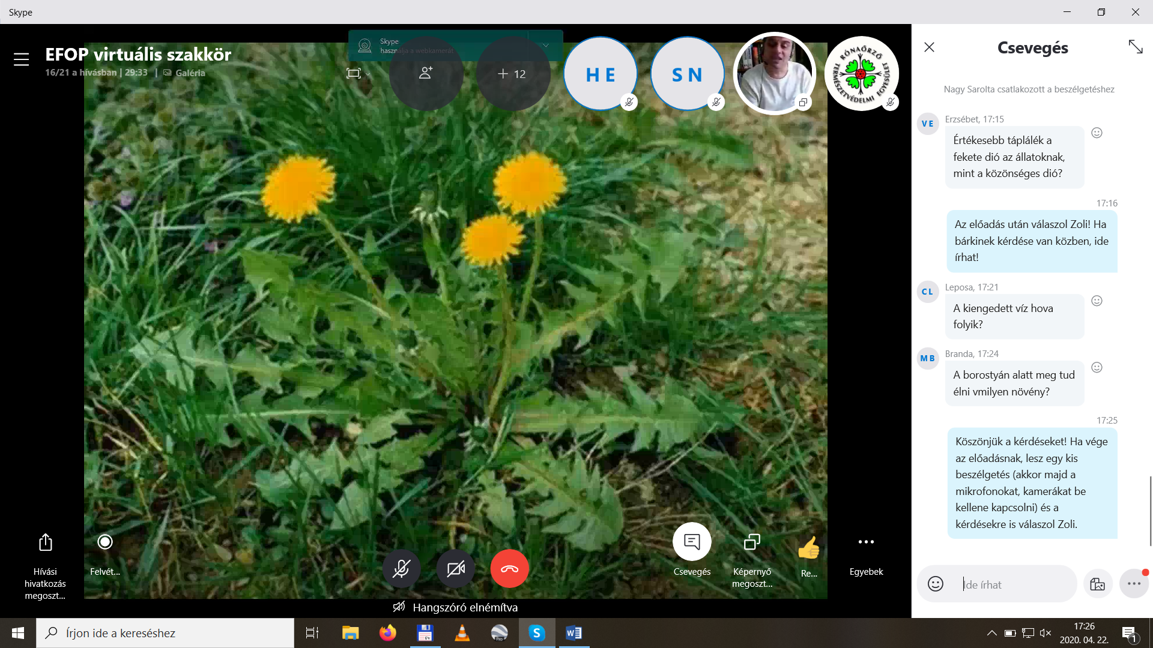Viewport: 1153px width, 648px height.
Task: React to Erzsébet's fekete dió message
Action: click(x=1097, y=133)
